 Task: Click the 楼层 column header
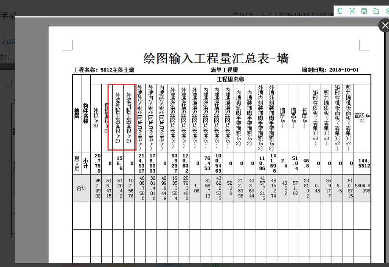(x=77, y=113)
